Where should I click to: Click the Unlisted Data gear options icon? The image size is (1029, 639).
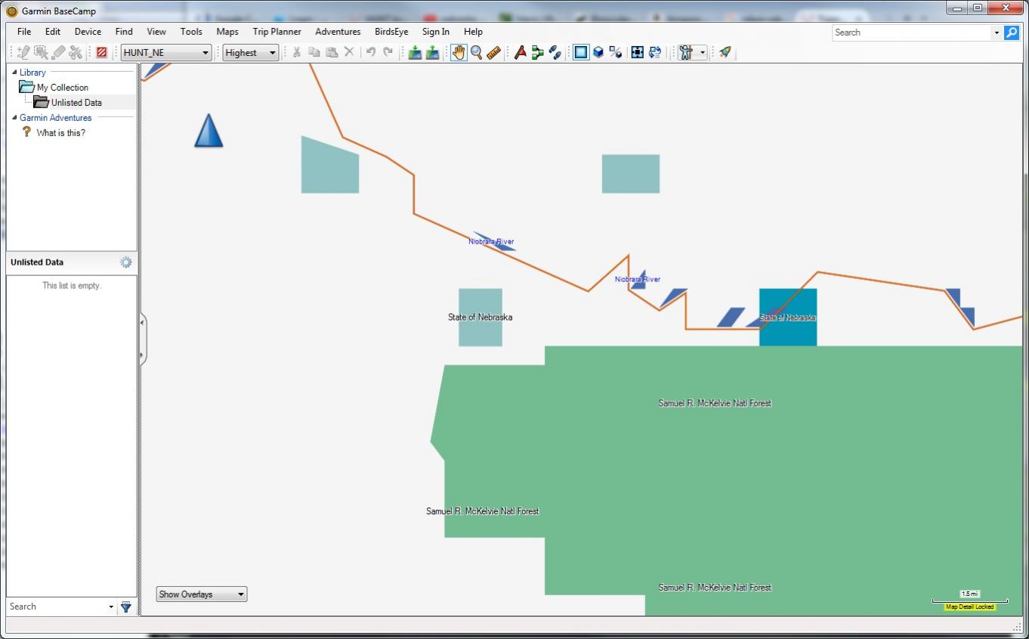pos(126,262)
